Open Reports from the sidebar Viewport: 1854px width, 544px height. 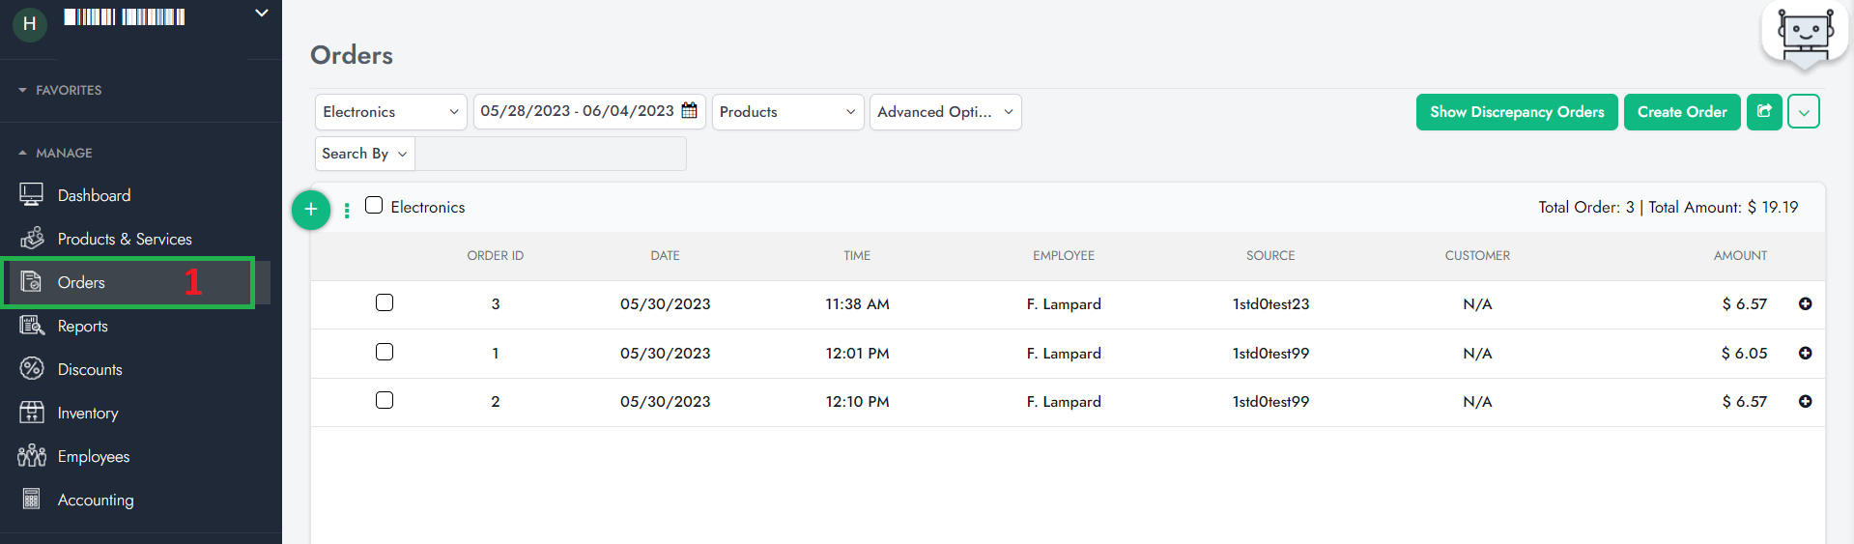pos(82,327)
